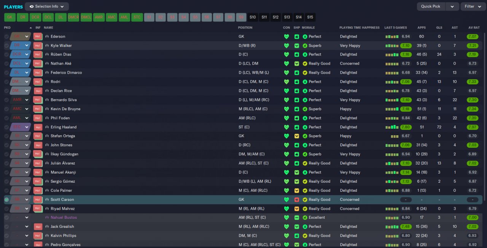The height and width of the screenshot is (248, 487).
Task: Toggle the selection circle for Rodri
Action: (6, 82)
